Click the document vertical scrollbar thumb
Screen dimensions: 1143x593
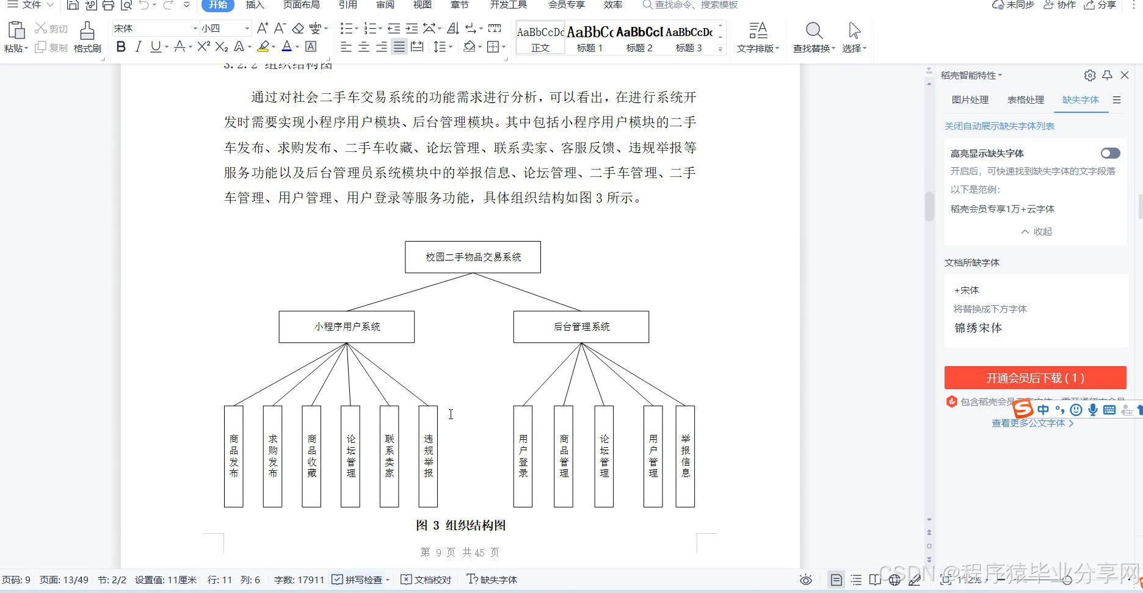click(x=929, y=206)
